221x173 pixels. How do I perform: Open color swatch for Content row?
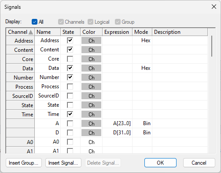[x=91, y=50]
